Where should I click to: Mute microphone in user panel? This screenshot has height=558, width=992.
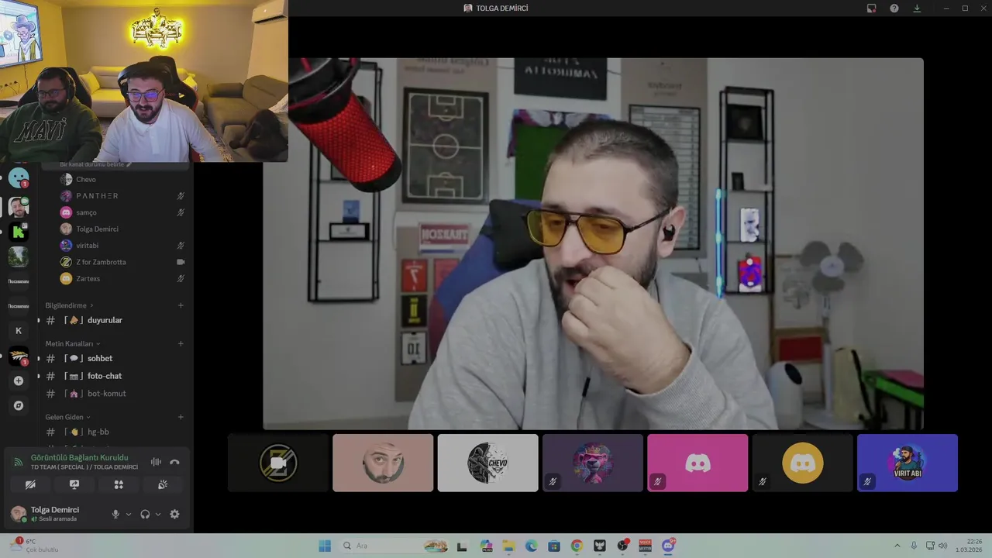coord(115,514)
